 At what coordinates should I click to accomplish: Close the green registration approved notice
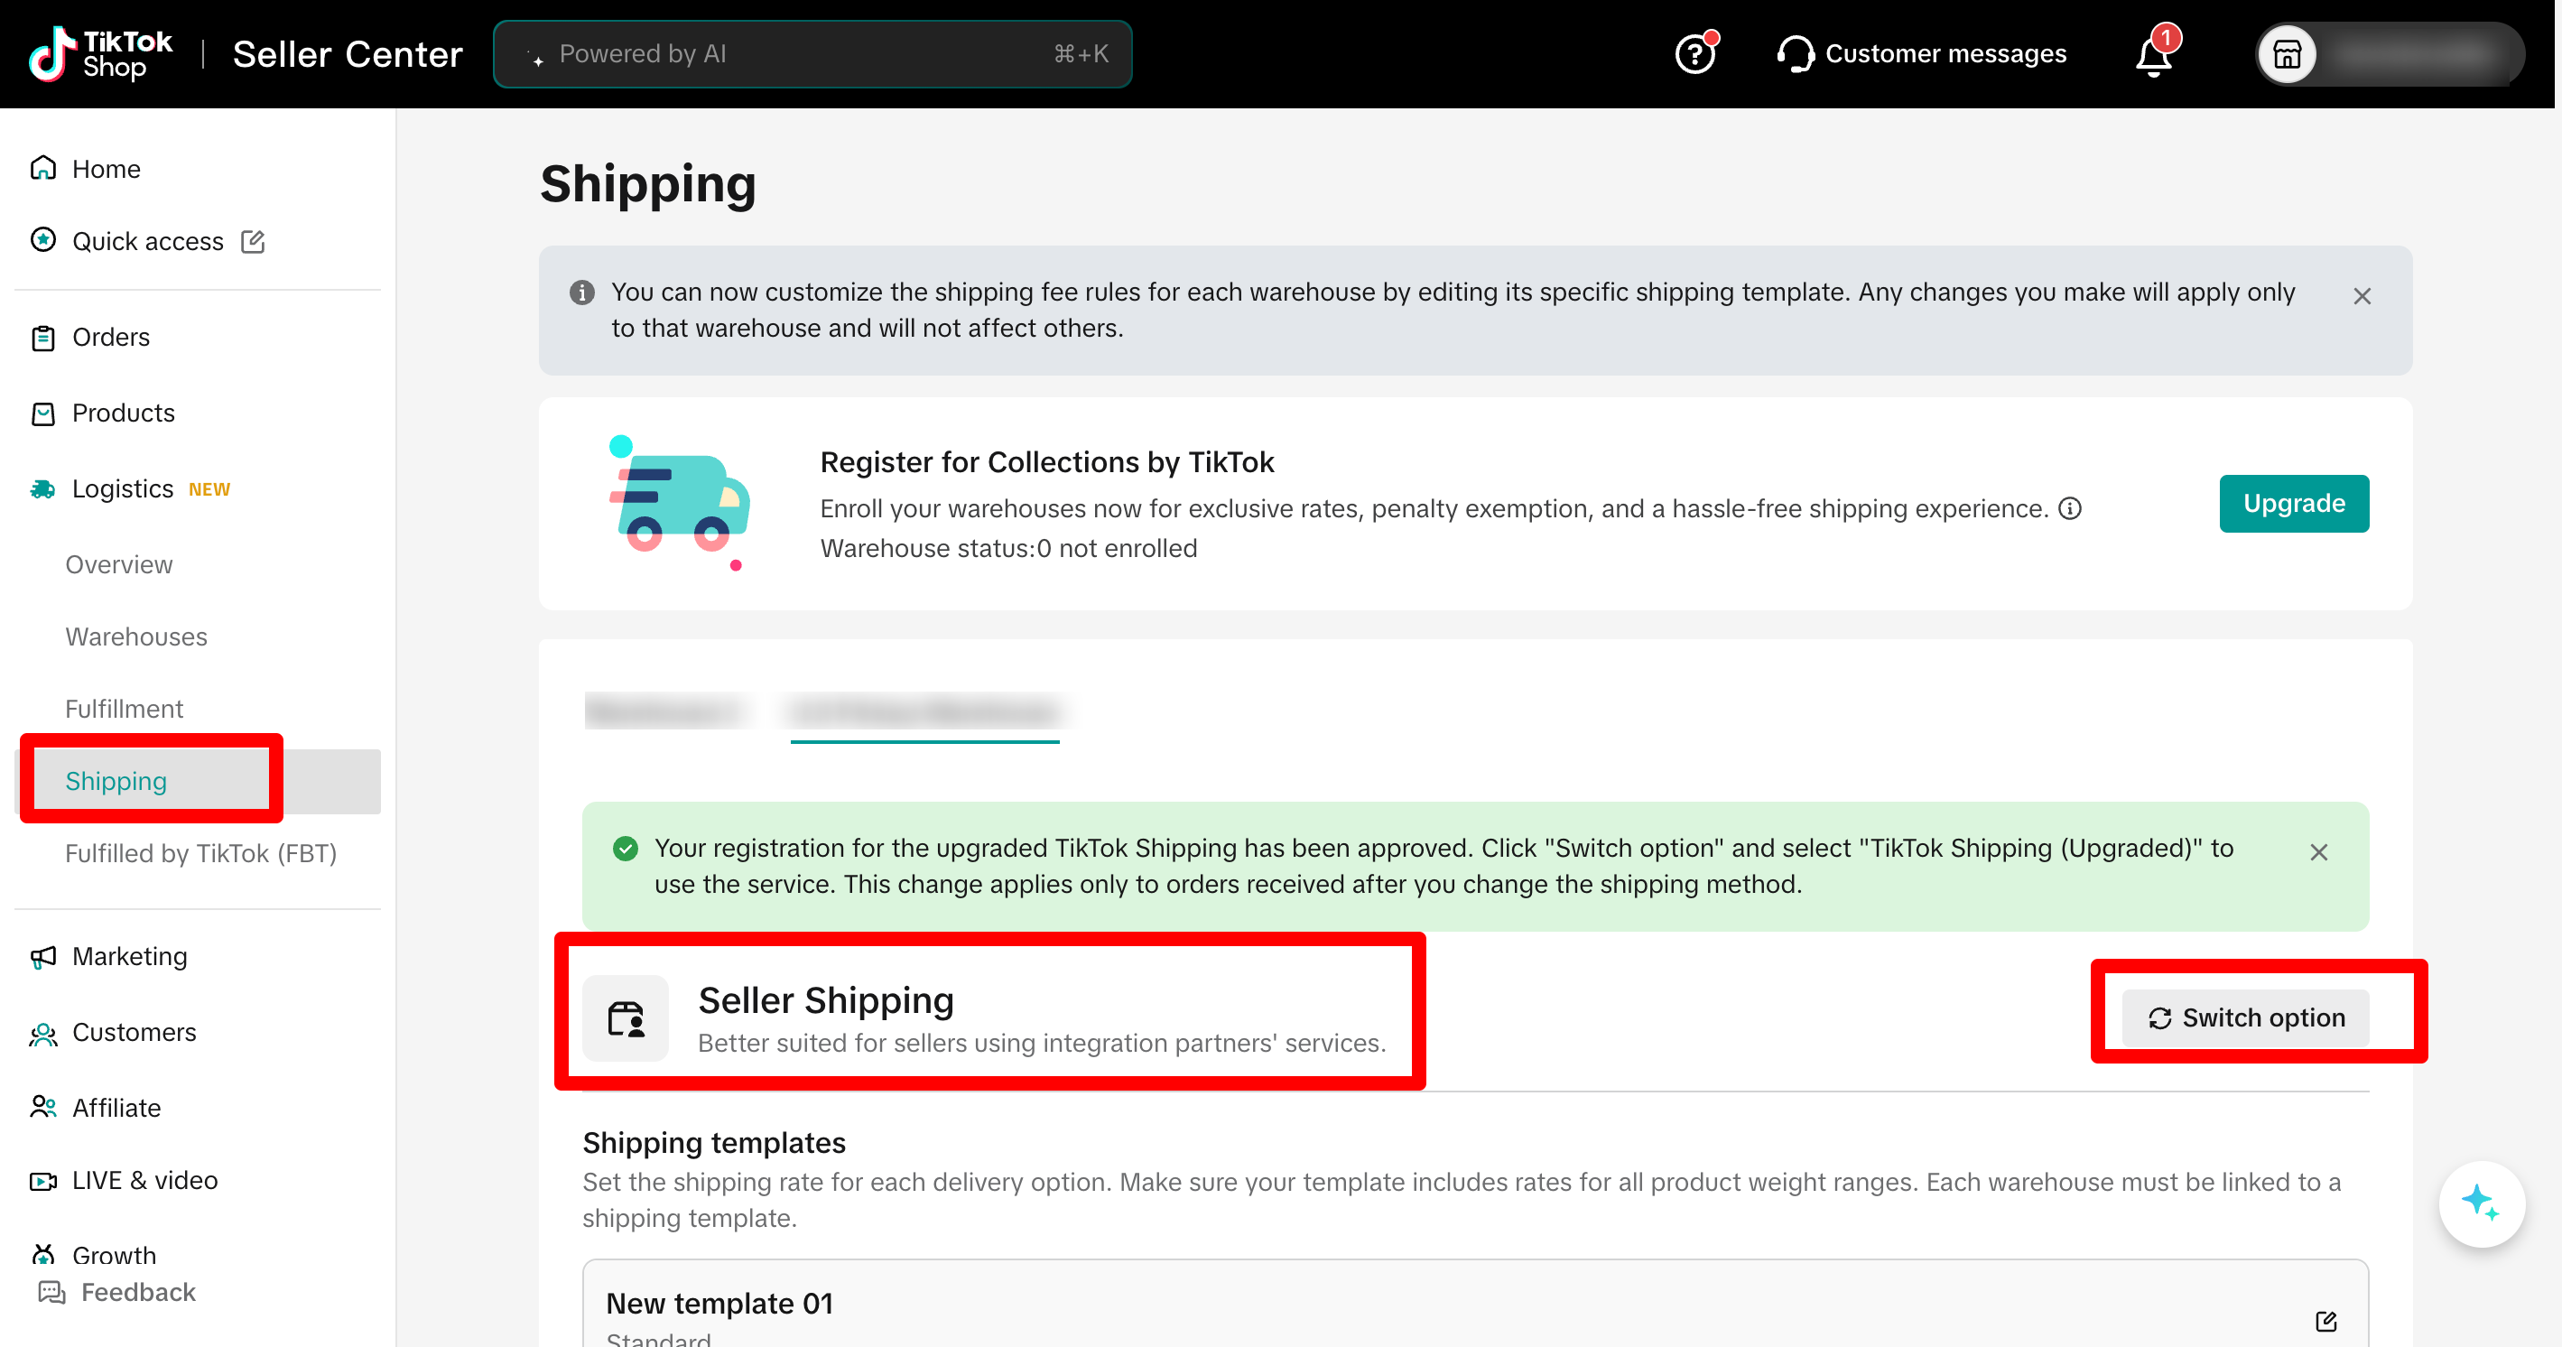2317,852
